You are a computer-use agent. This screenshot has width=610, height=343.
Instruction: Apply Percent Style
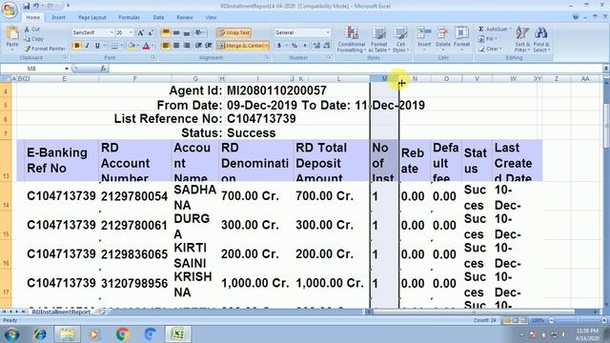pyautogui.click(x=295, y=46)
